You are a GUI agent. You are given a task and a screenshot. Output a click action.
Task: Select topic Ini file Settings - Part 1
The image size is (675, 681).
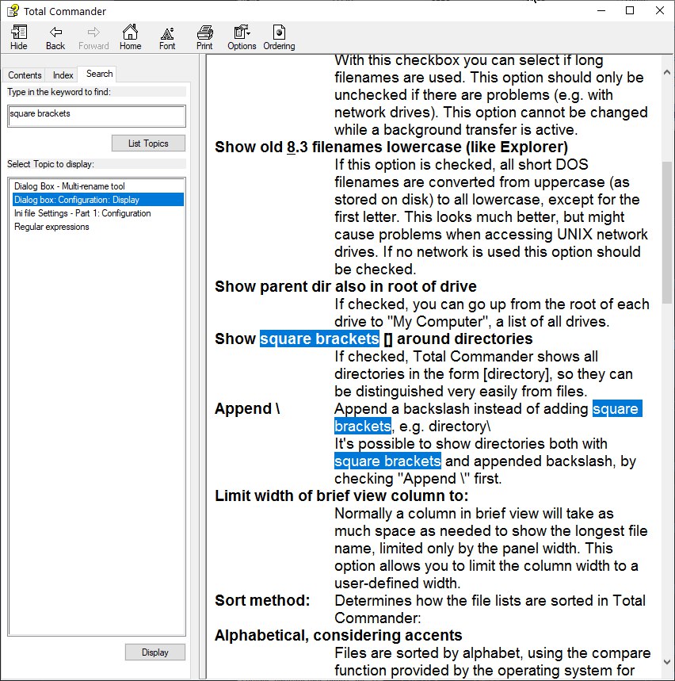82,213
